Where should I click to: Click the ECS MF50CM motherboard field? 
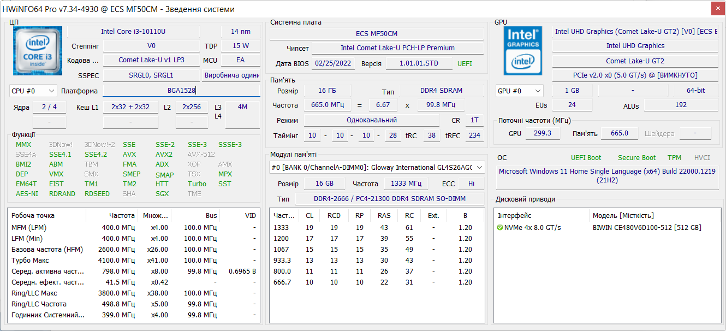coord(377,34)
